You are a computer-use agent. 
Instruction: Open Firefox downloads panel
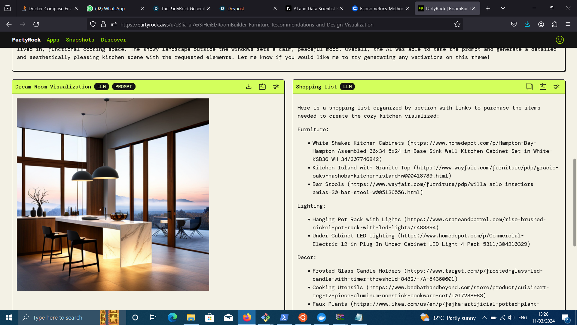click(x=527, y=24)
